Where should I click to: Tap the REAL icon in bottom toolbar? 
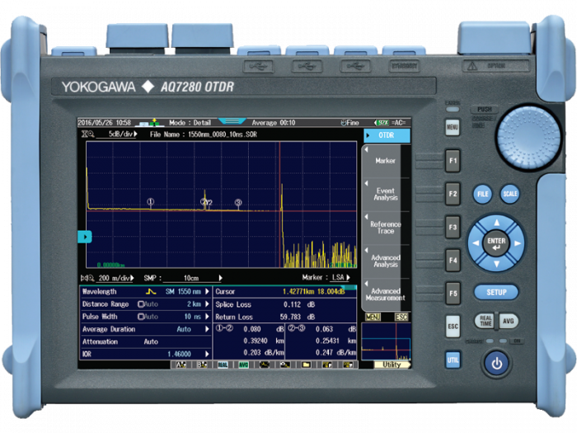click(223, 365)
